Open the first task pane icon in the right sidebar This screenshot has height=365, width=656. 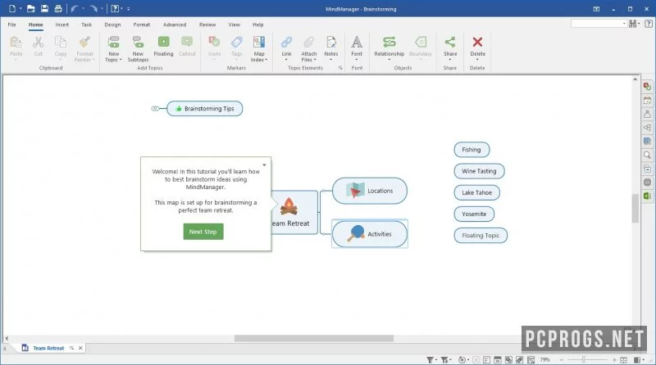point(647,87)
